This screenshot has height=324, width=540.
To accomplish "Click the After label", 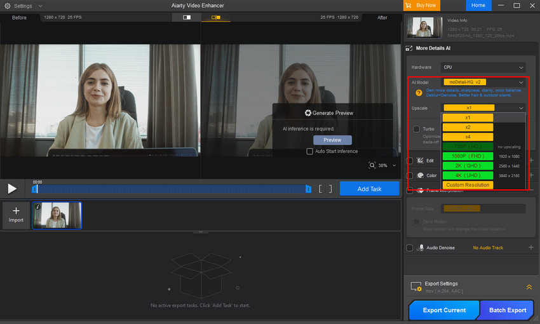I will pyautogui.click(x=382, y=18).
